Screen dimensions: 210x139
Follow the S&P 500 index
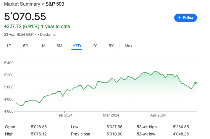coord(185,18)
